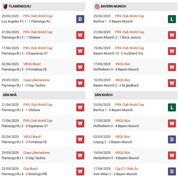The width and height of the screenshot is (178, 179).
Task: Click the draw badge for Inter Milan match
Action: (172, 172)
